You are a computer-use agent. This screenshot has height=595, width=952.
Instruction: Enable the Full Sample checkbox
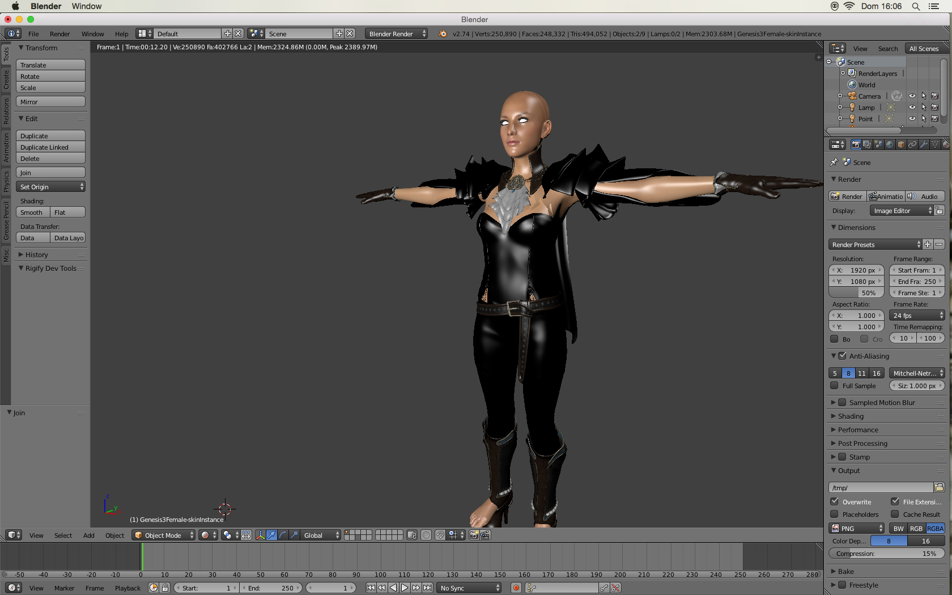(835, 386)
